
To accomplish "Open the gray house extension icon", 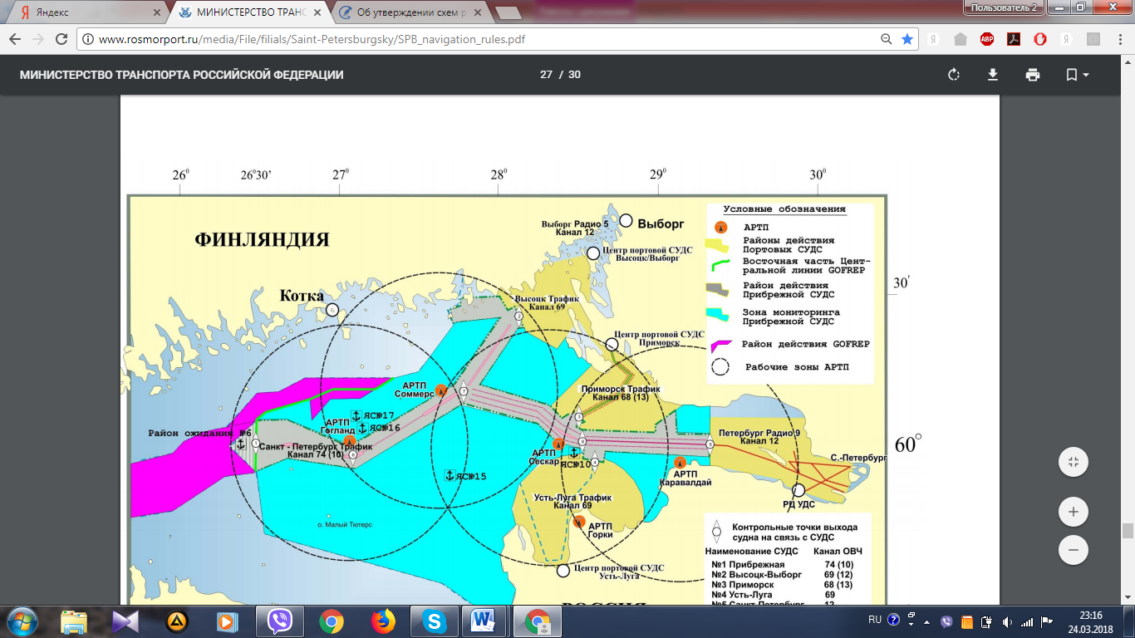I will (x=961, y=39).
